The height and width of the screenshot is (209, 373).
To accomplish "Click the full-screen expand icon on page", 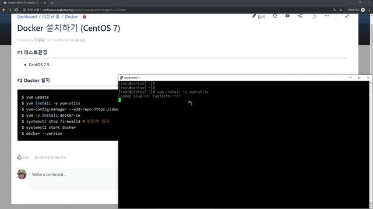I will [347, 16].
